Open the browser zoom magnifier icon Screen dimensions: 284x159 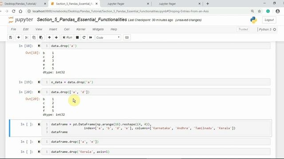coord(252,11)
